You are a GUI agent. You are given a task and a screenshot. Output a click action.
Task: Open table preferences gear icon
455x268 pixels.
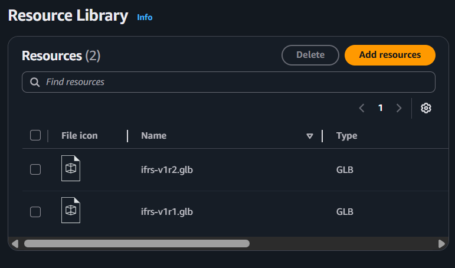click(x=426, y=108)
